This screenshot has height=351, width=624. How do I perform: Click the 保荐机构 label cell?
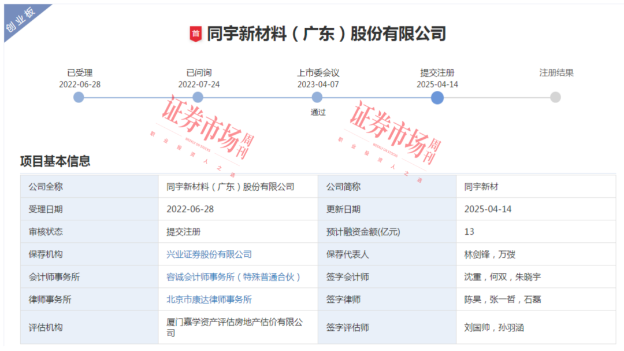pos(89,254)
